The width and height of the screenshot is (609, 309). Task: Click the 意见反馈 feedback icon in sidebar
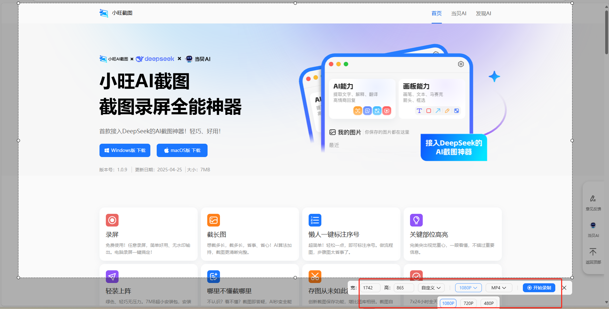tap(593, 199)
